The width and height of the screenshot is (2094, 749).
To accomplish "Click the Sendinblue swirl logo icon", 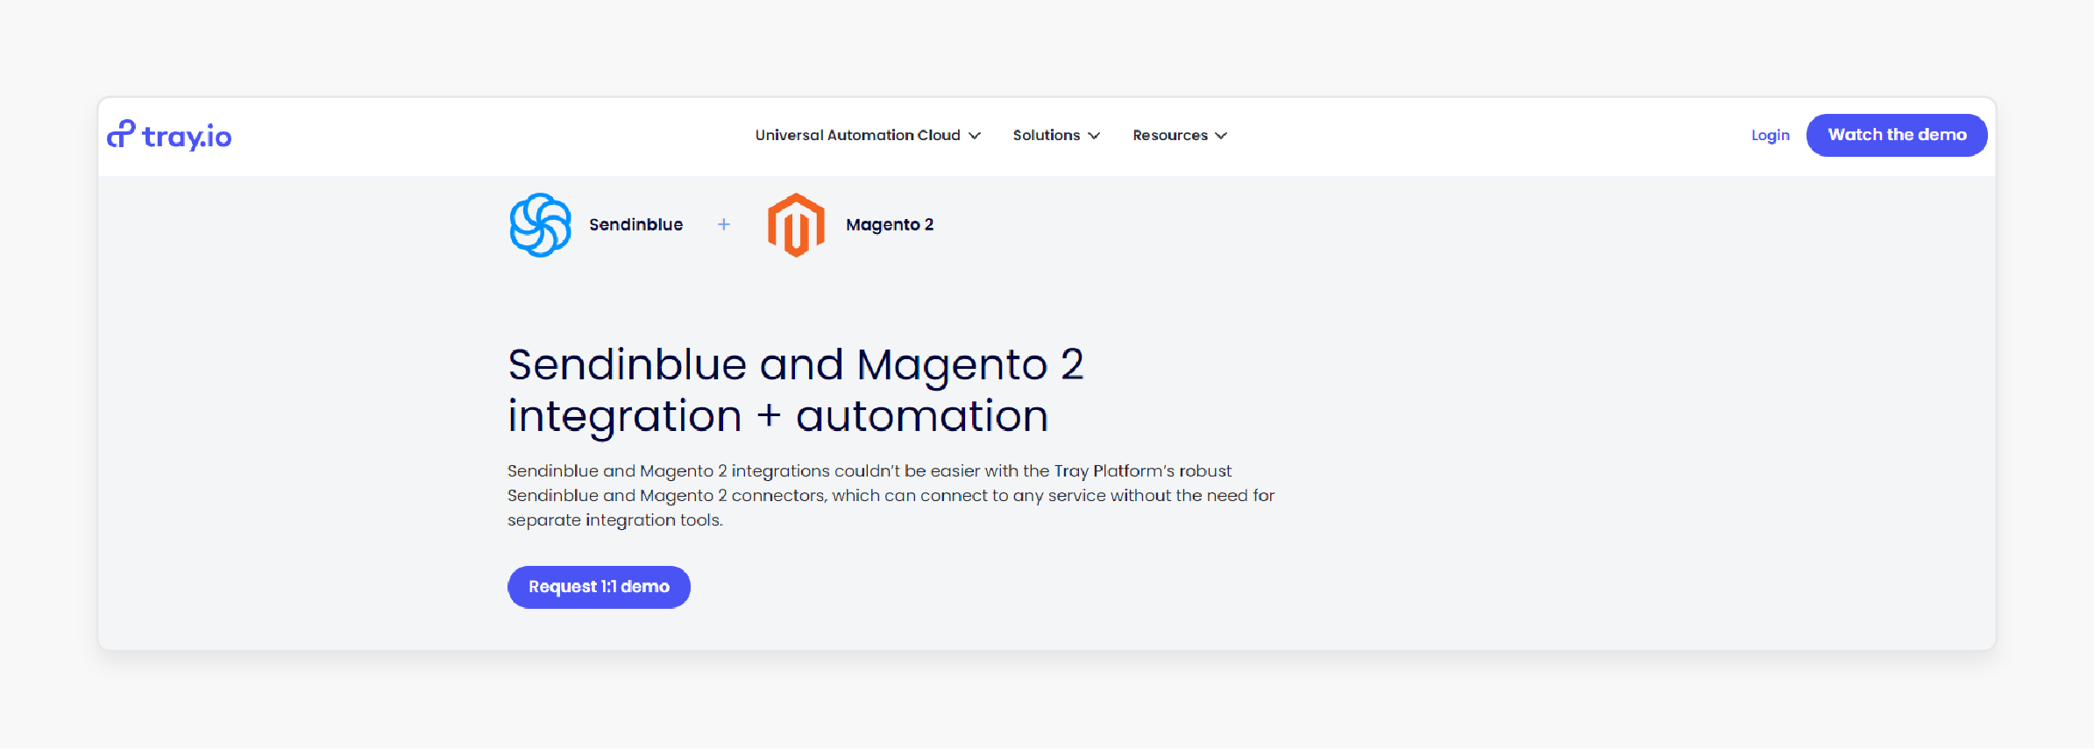I will (x=540, y=225).
